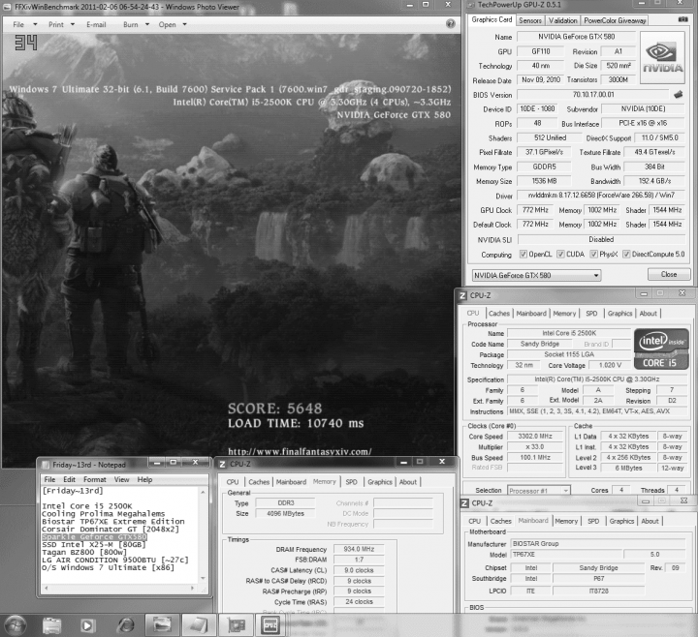This screenshot has height=637, width=698.
Task: Click the Z icon of CPU-Z Mainboard window
Action: coord(464,502)
